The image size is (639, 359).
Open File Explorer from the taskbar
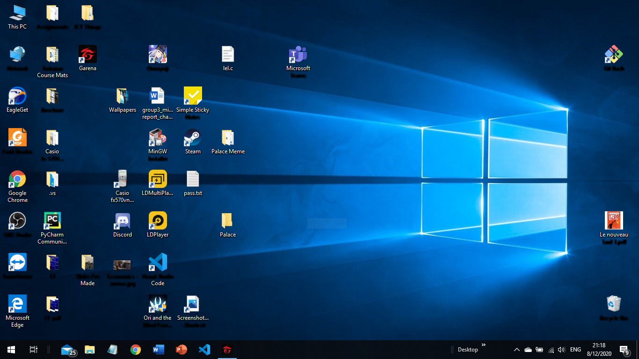coord(90,350)
